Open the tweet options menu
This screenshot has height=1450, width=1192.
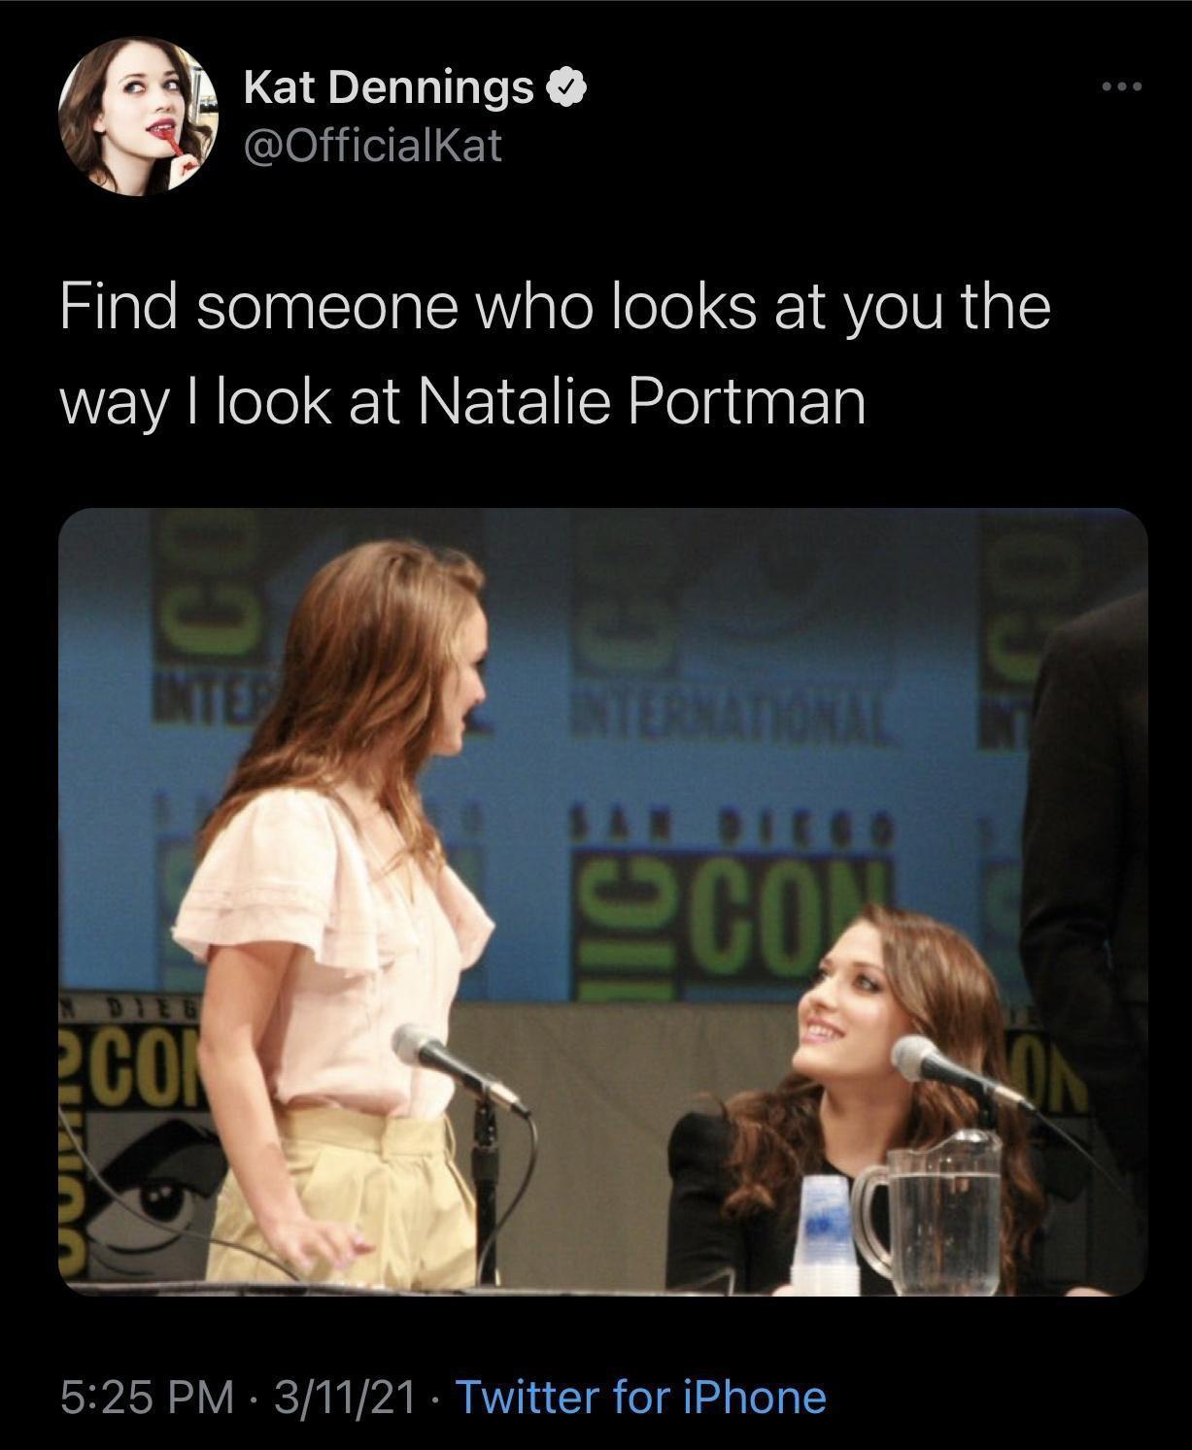(x=1119, y=85)
